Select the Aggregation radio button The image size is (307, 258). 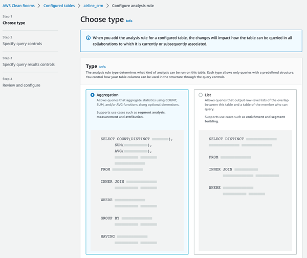92,95
